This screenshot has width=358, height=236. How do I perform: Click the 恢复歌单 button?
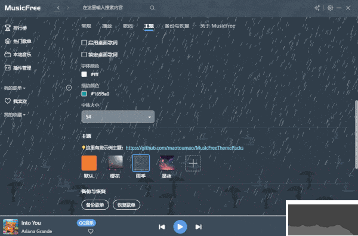tap(126, 205)
